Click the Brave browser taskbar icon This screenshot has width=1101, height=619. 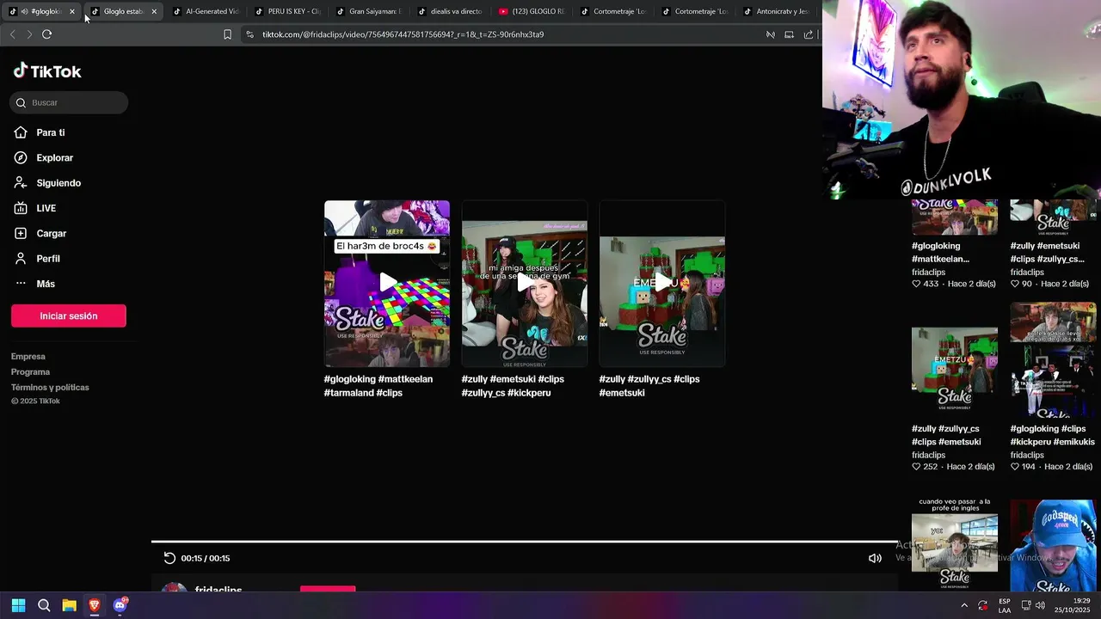[95, 605]
